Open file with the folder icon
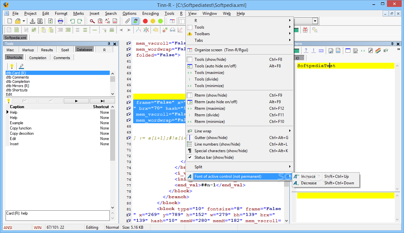This screenshot has width=404, height=233. tap(18, 21)
